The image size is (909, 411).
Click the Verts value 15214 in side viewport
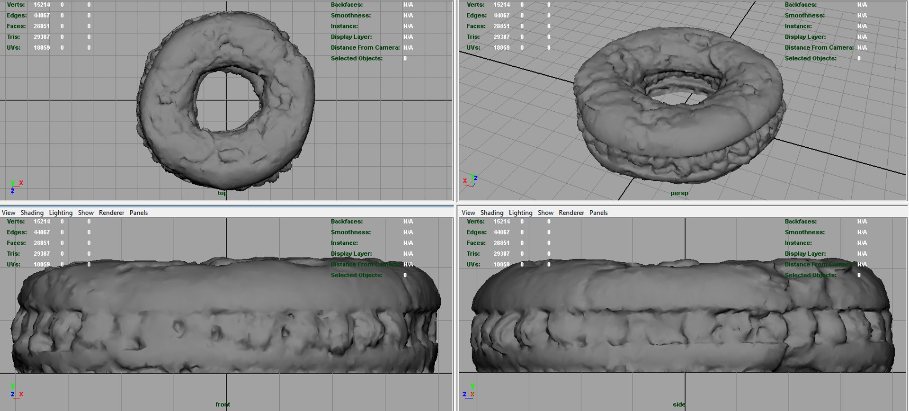(x=501, y=222)
